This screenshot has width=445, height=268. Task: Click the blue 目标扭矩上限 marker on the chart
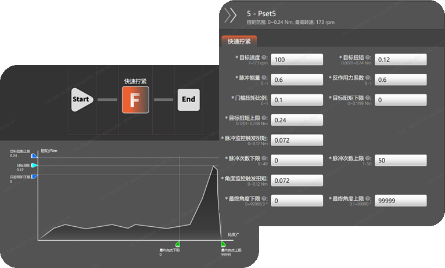[x=34, y=155]
